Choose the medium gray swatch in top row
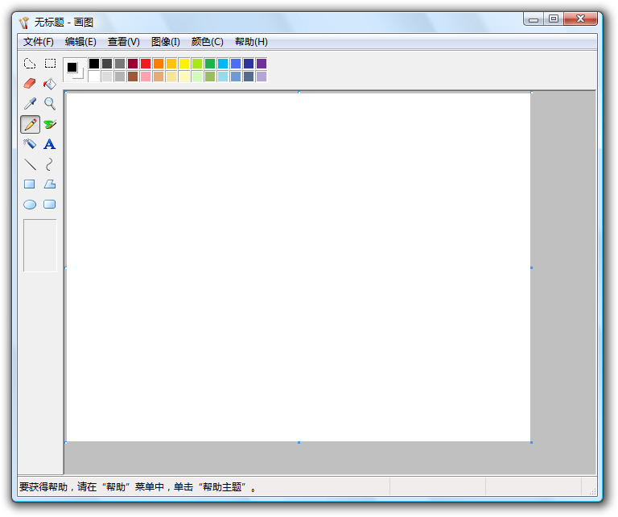Viewport: 618px width, 517px height. pos(120,64)
